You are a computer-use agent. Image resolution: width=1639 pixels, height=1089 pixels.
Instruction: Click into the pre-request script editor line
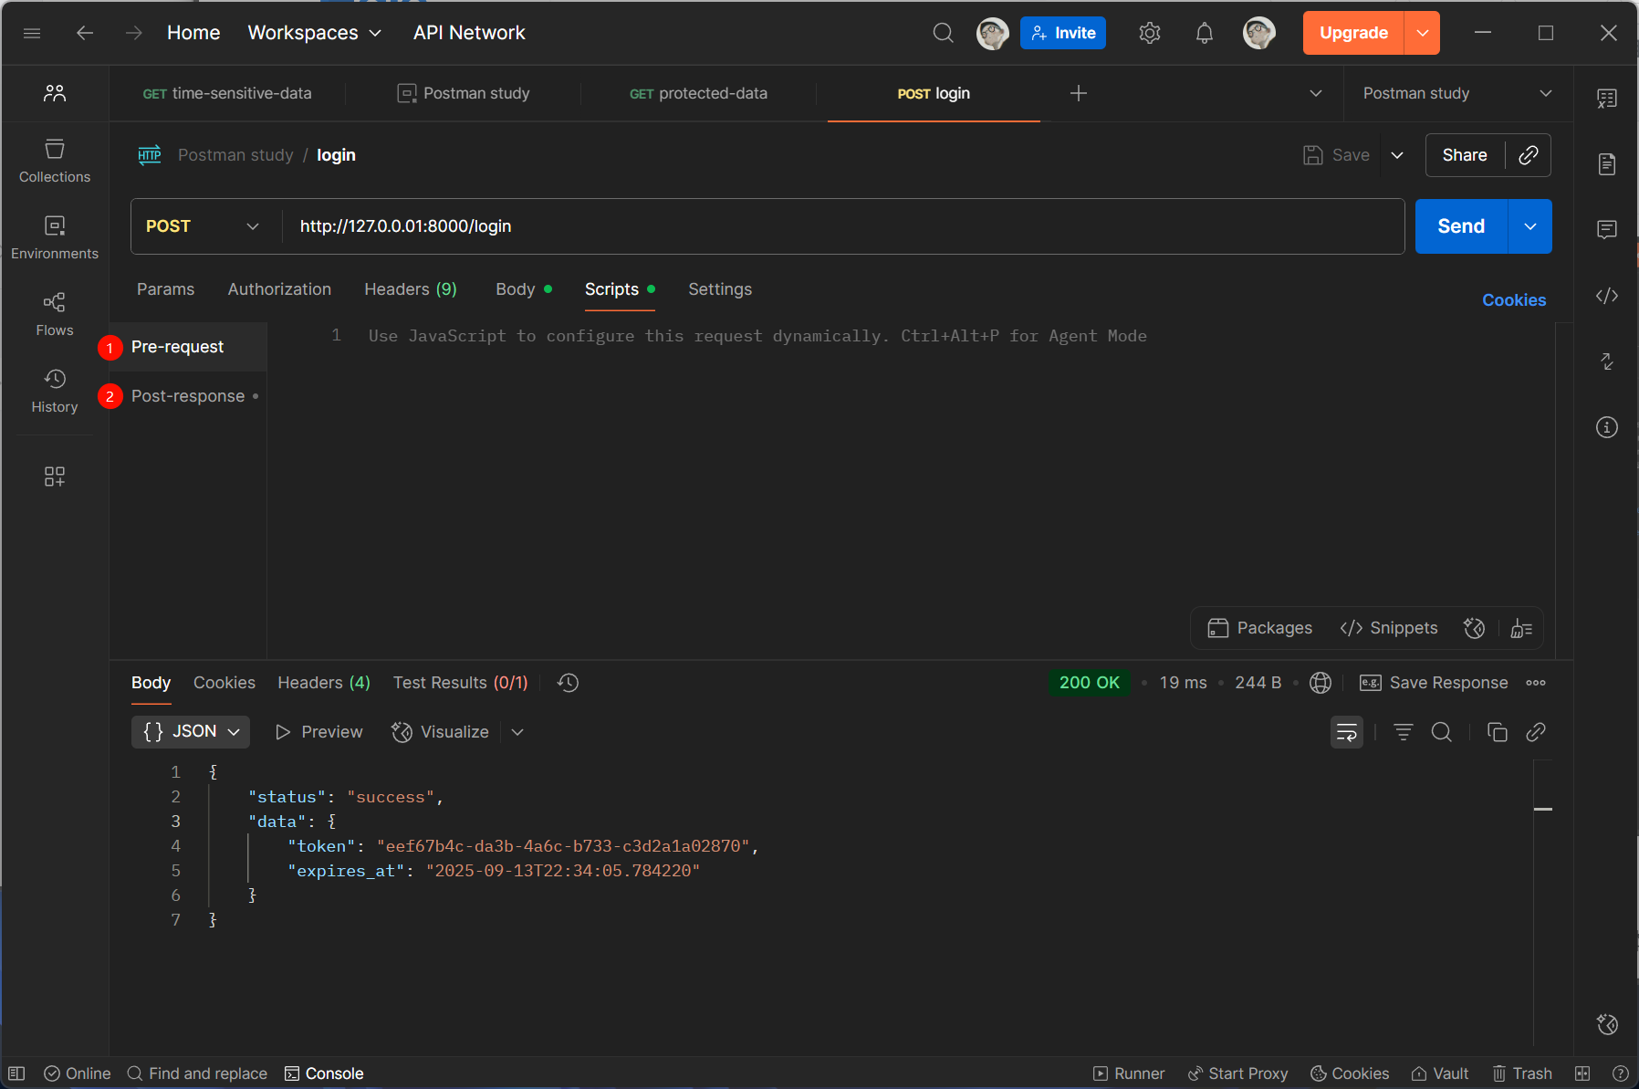click(757, 336)
